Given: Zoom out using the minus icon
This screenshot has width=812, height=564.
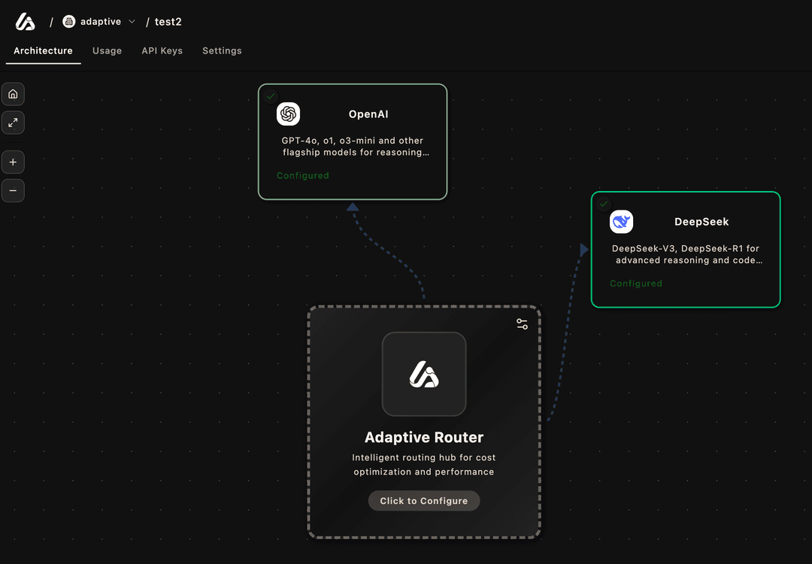Looking at the screenshot, I should (13, 190).
